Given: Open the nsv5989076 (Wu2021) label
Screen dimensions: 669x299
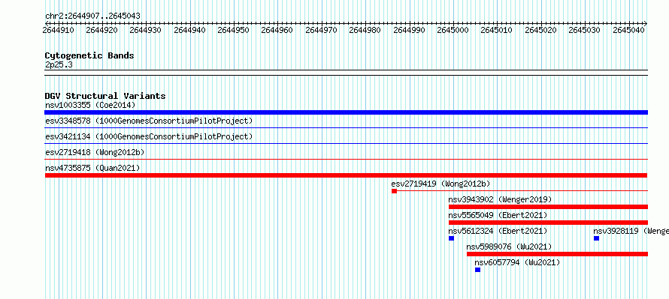Looking at the screenshot, I should point(509,247).
